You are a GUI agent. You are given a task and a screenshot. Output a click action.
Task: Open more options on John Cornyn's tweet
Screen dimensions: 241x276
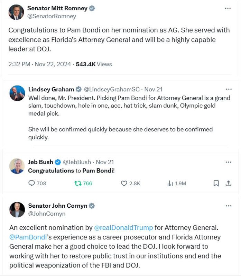click(x=228, y=206)
